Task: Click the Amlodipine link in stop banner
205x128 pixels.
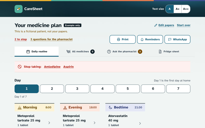Action: coord(52,67)
